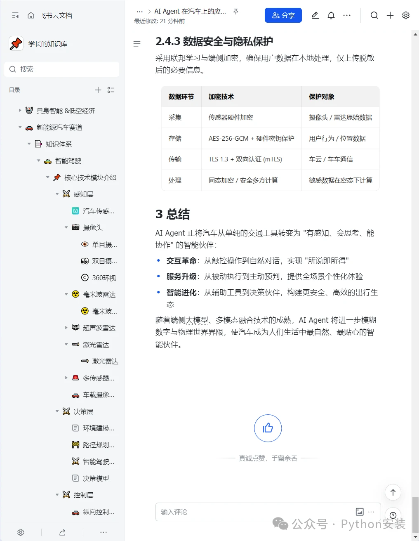Add a new catalog entry with plus
Screen dimensions: 419x541
point(98,90)
